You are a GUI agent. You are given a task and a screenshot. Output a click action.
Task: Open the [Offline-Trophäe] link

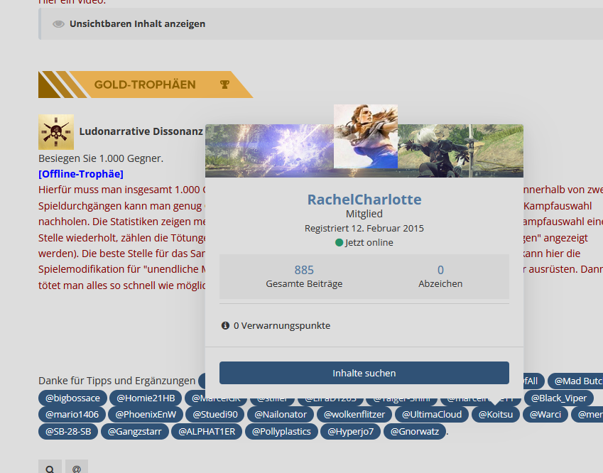tap(81, 174)
